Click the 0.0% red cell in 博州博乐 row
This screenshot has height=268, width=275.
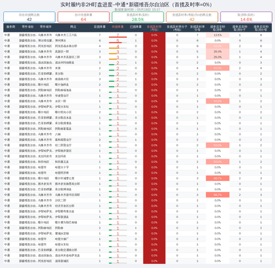point(154,41)
